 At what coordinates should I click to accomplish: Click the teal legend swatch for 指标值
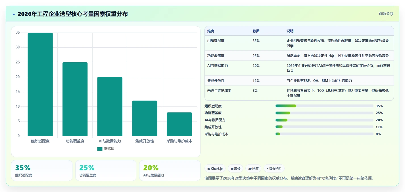pos(100,149)
